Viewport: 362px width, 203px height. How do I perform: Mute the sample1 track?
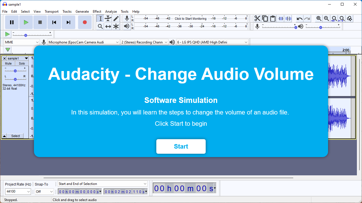(8, 63)
